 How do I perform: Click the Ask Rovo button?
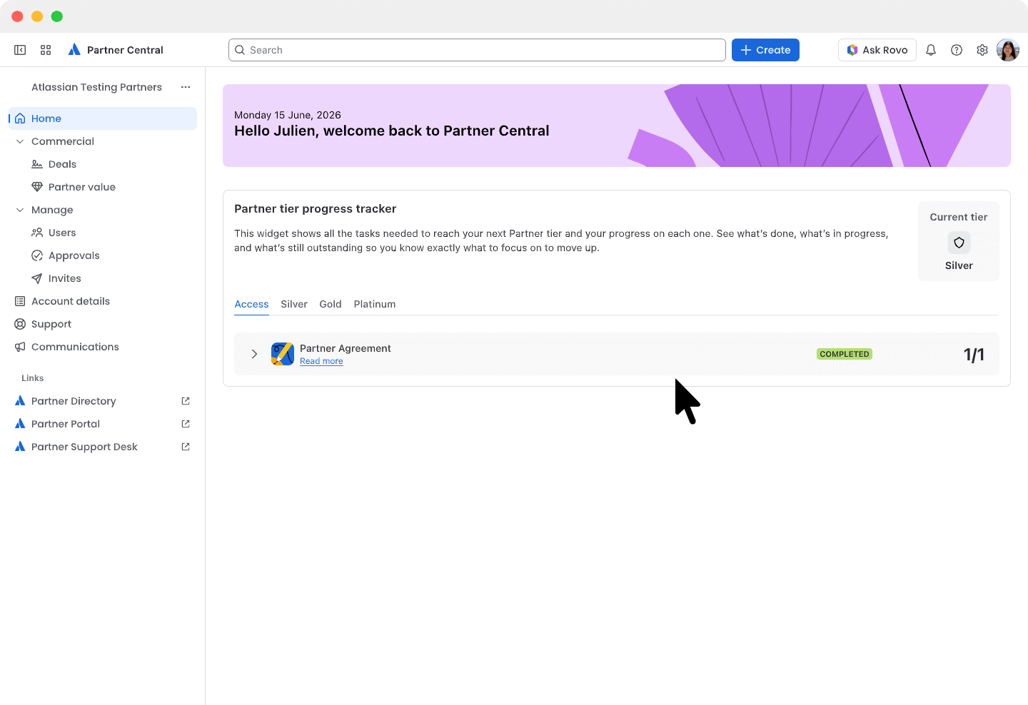pos(877,50)
